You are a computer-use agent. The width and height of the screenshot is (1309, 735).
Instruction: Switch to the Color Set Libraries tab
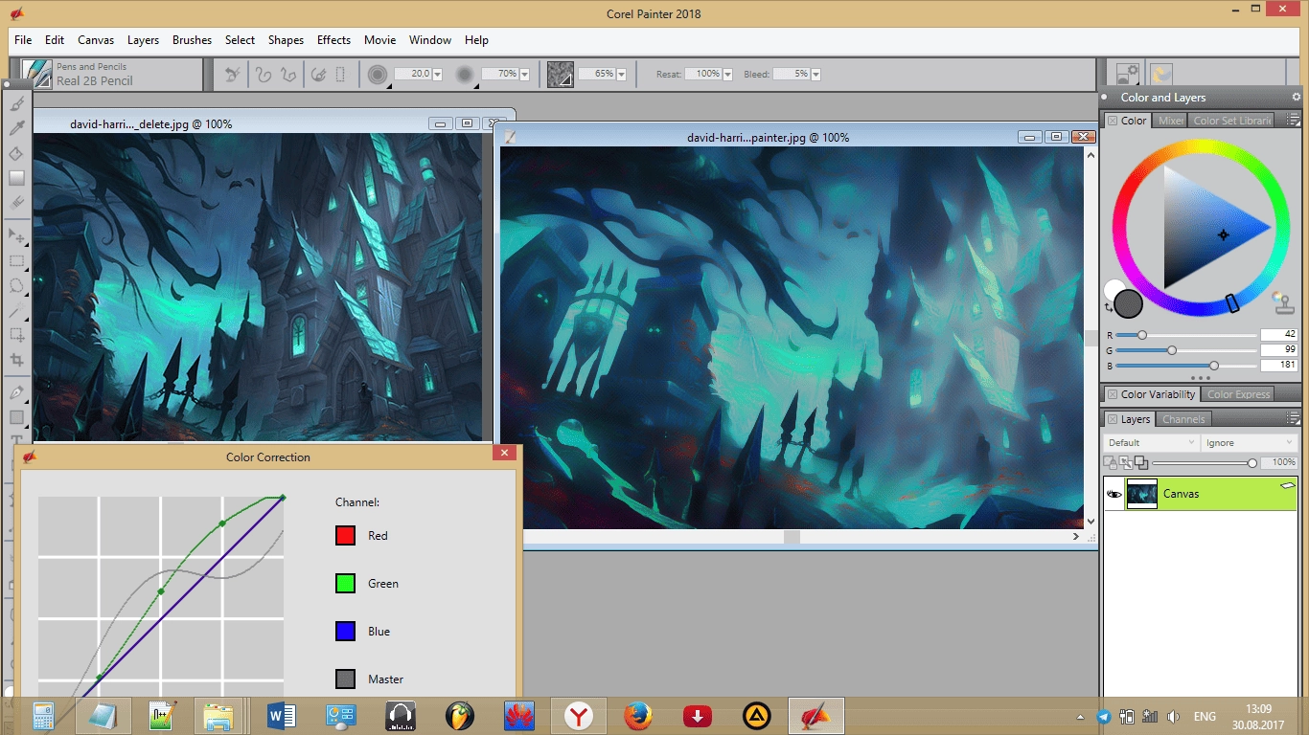coord(1231,121)
